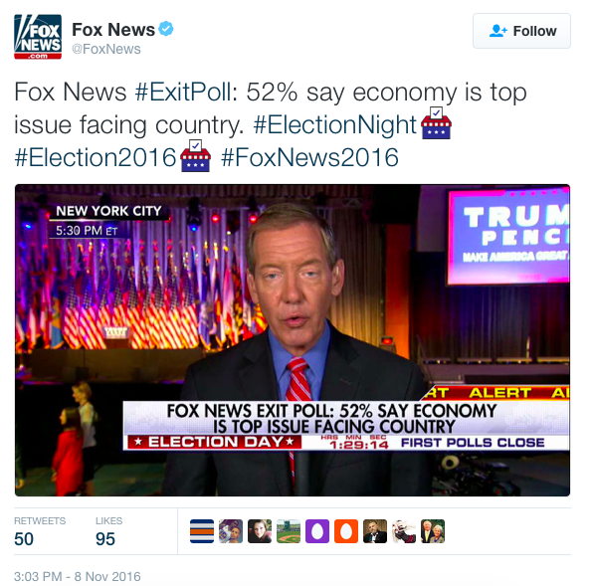Click the elderly couple liker avatar
This screenshot has height=586, width=592.
coord(433,531)
